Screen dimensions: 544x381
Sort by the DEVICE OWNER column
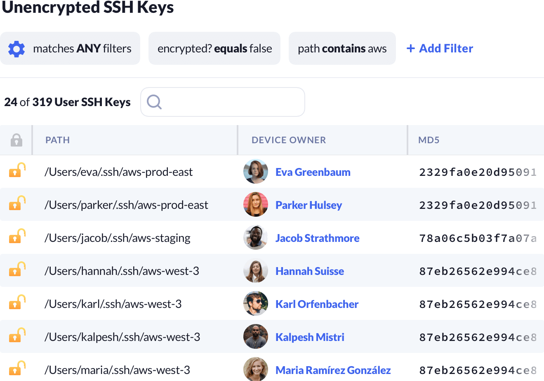pyautogui.click(x=289, y=140)
